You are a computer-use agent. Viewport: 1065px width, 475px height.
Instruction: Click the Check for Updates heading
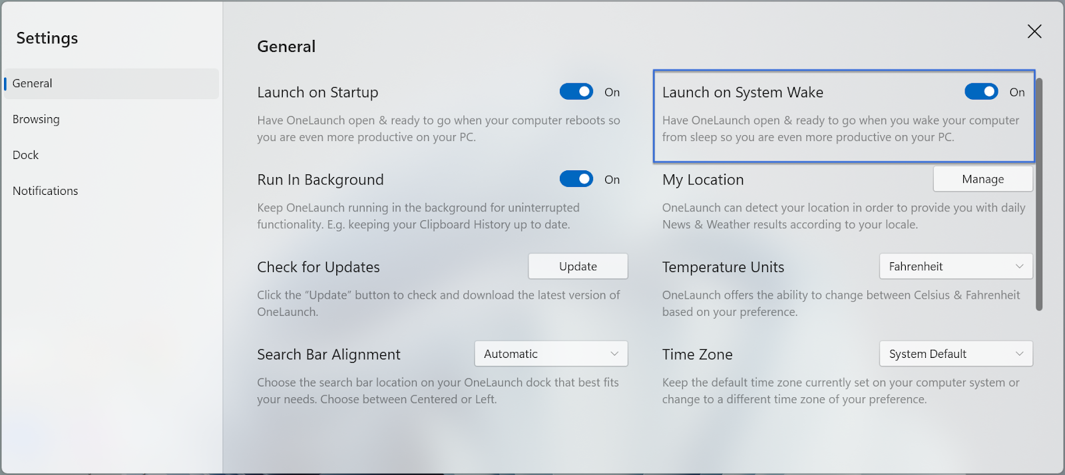pyautogui.click(x=318, y=267)
